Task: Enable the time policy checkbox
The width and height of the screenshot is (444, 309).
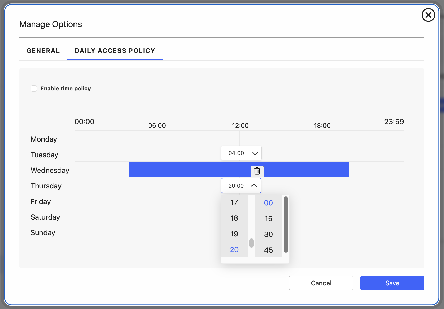Action: (34, 88)
